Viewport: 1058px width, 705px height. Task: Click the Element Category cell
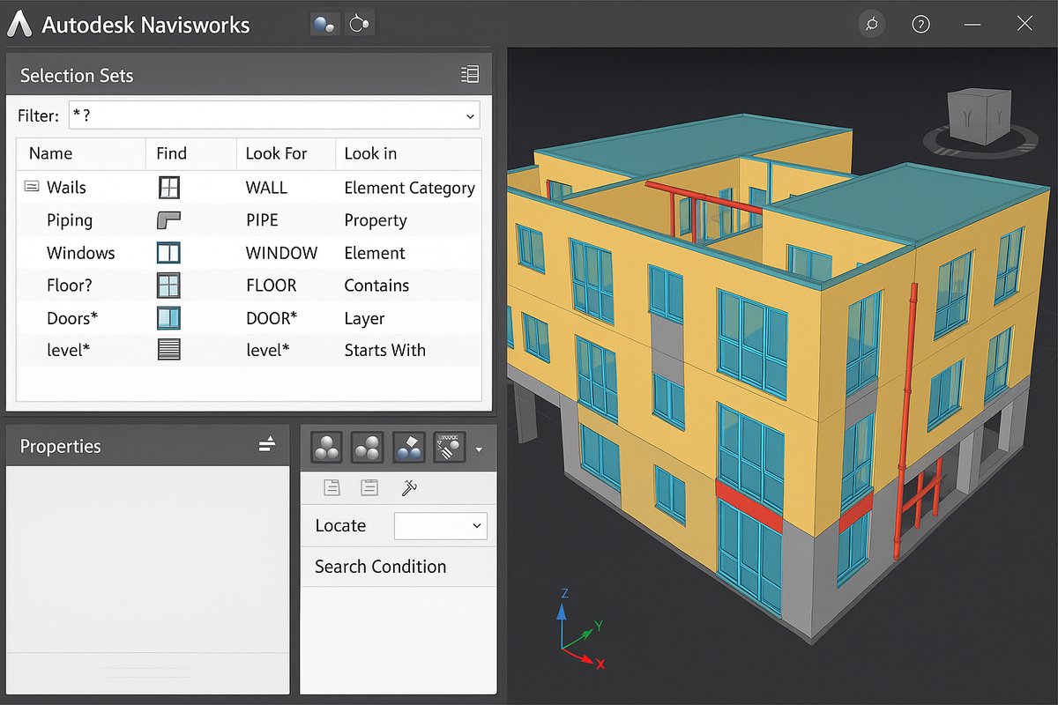coord(409,188)
